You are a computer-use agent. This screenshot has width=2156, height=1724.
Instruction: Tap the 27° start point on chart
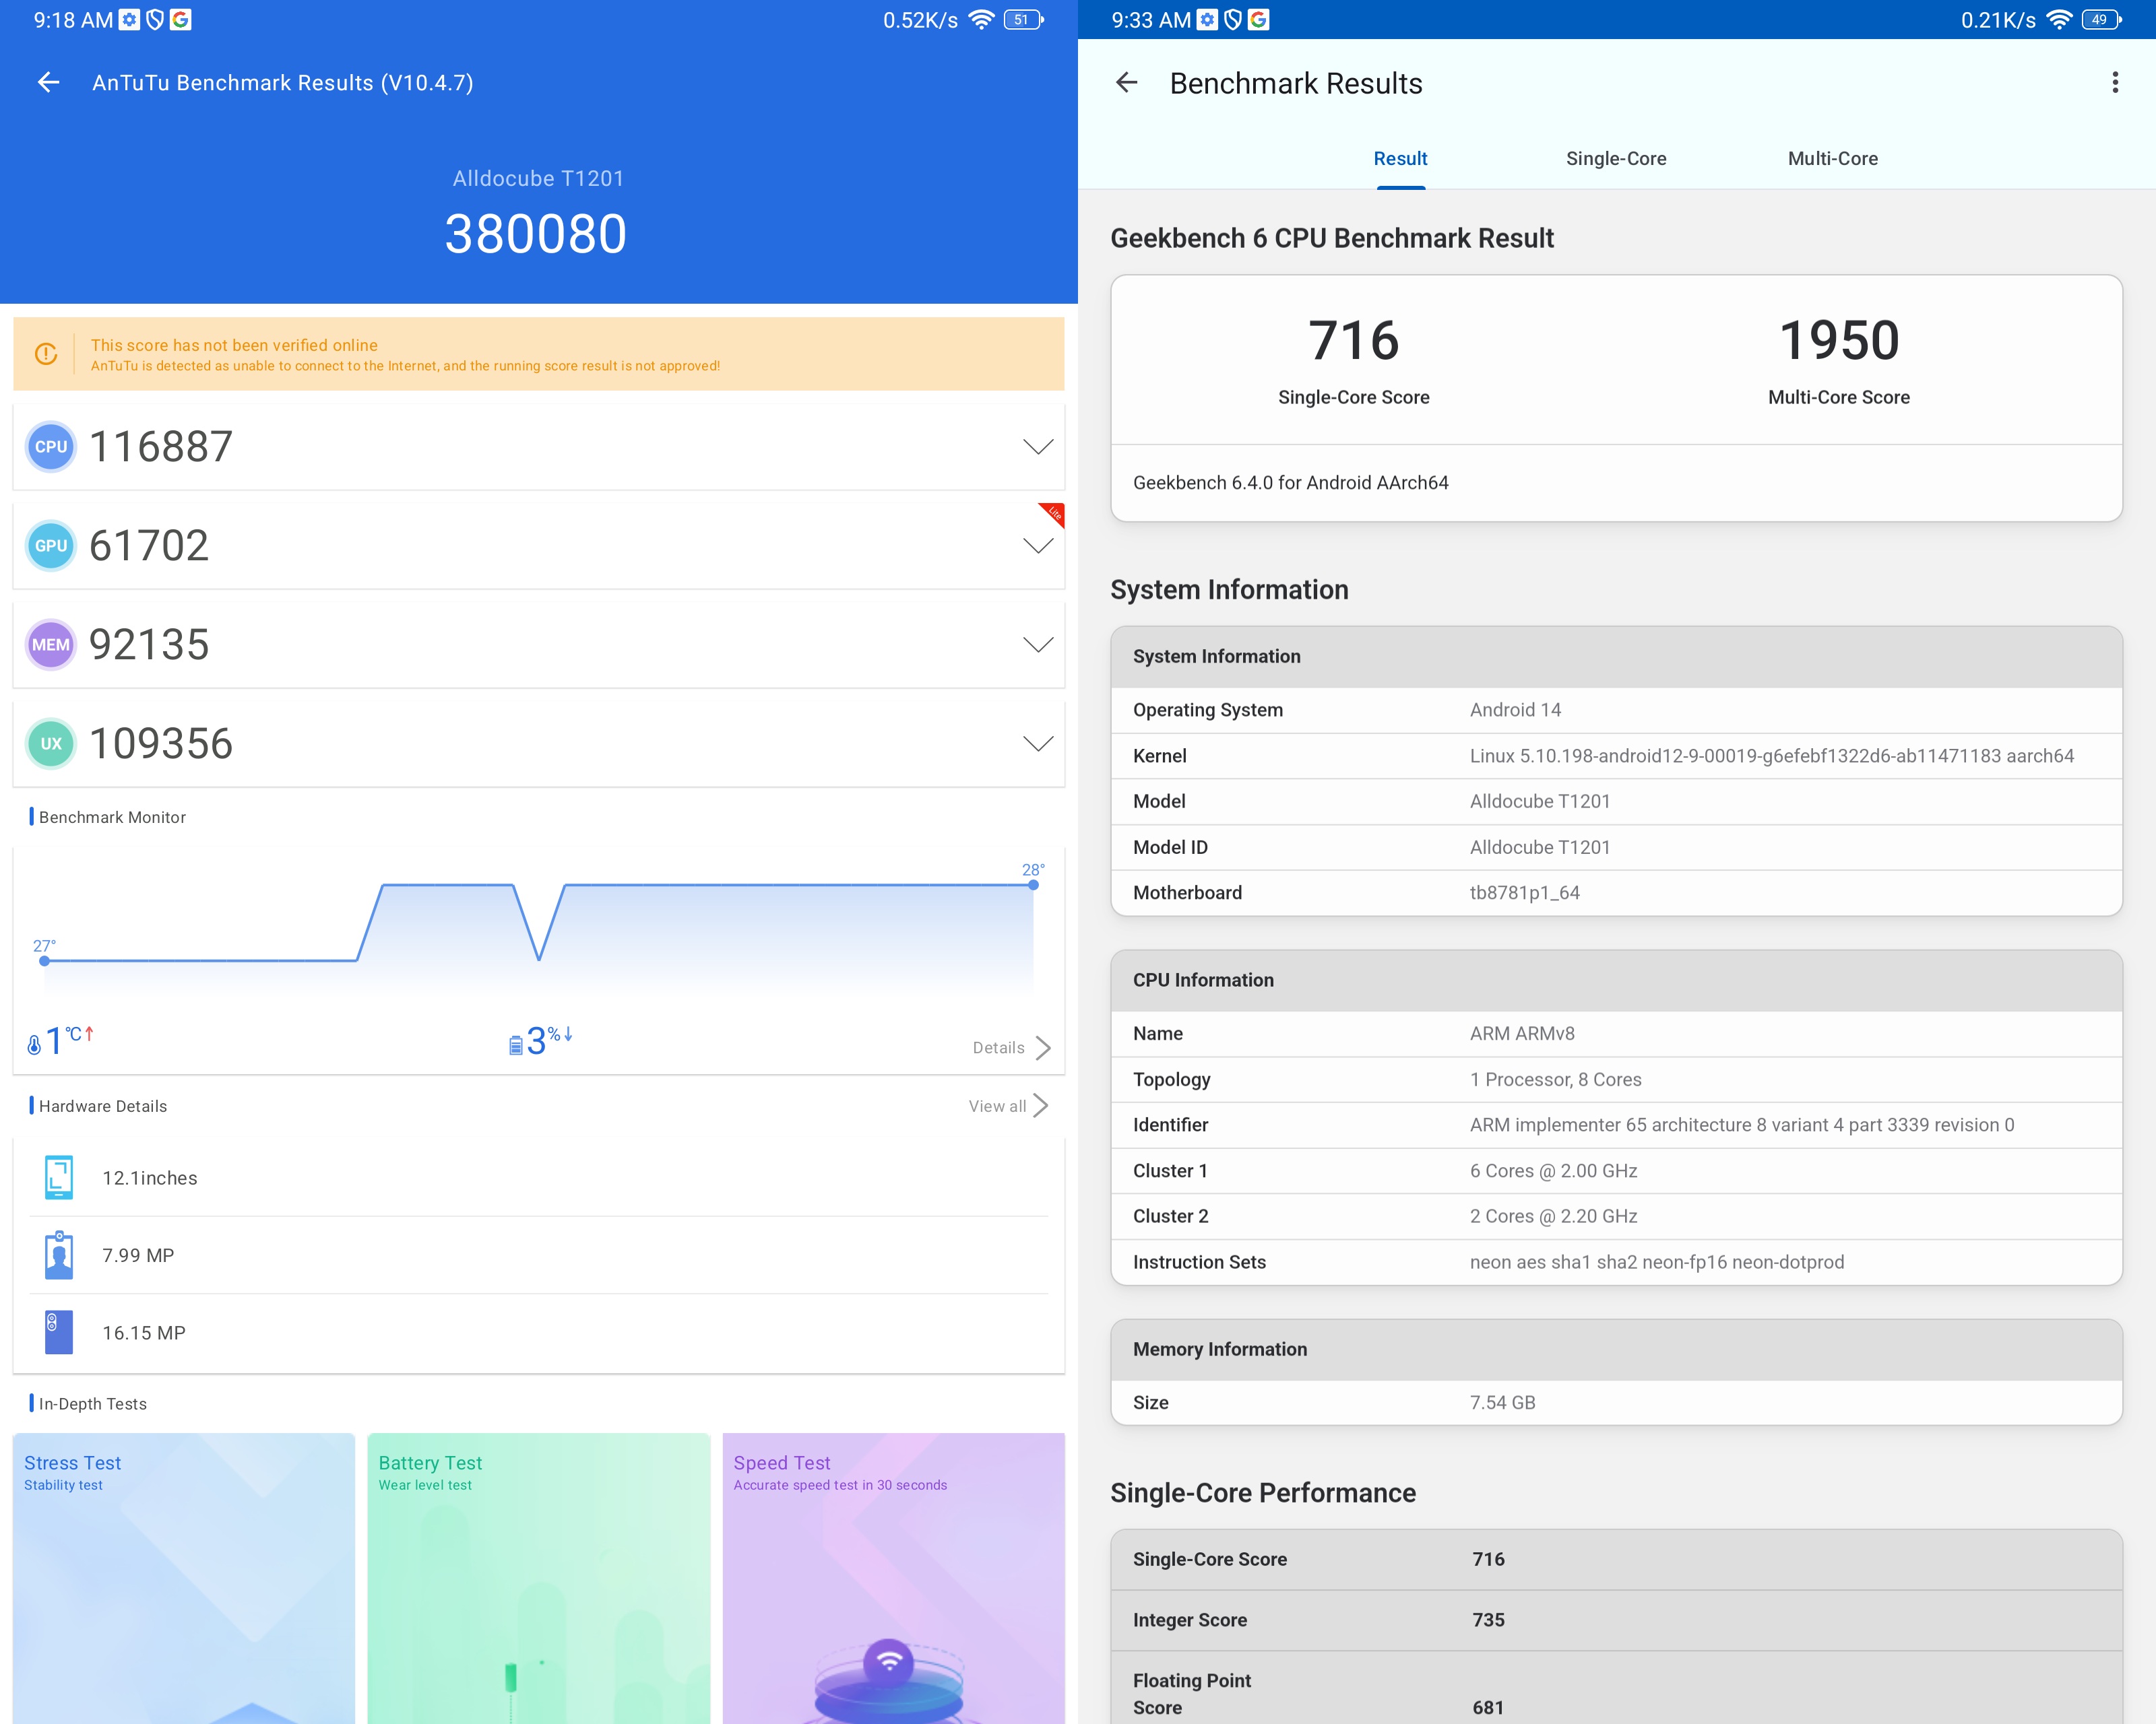point(44,960)
